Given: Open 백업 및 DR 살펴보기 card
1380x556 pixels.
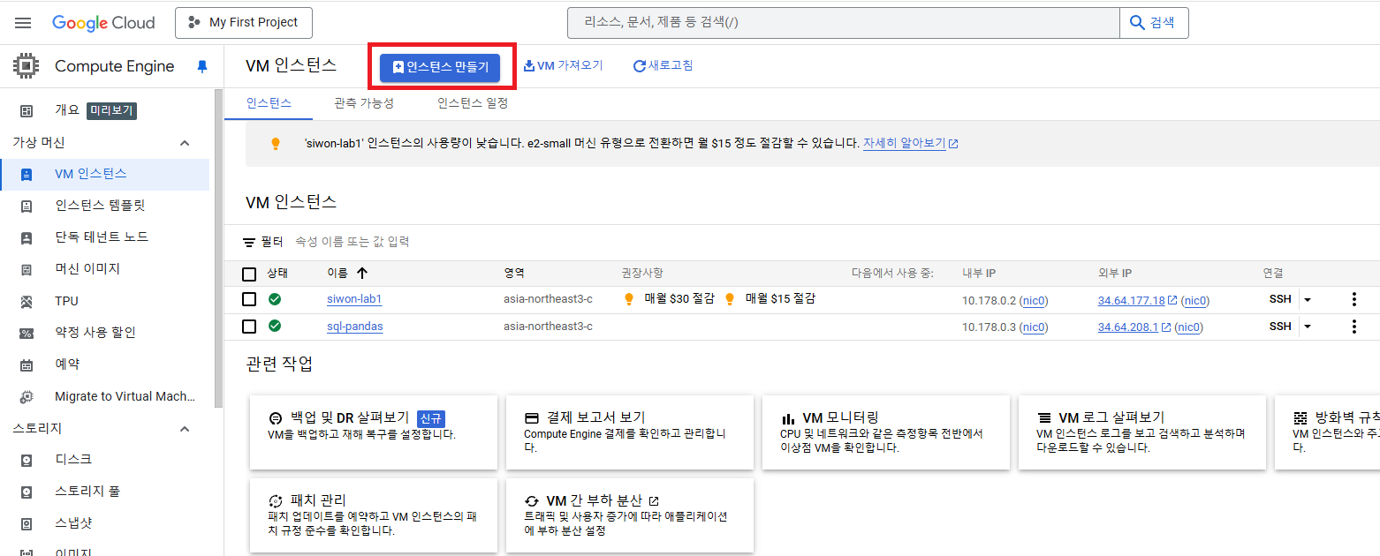Looking at the screenshot, I should tap(374, 432).
